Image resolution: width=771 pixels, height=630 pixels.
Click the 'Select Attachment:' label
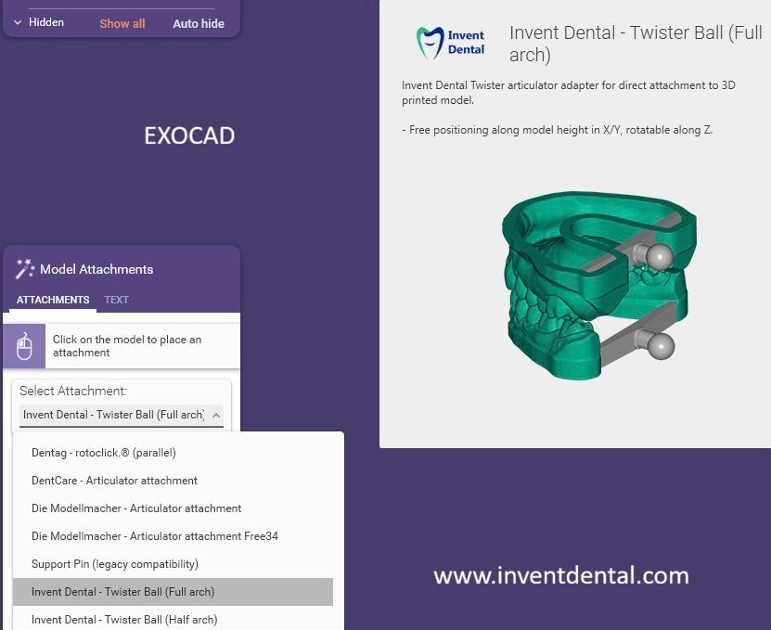point(72,391)
